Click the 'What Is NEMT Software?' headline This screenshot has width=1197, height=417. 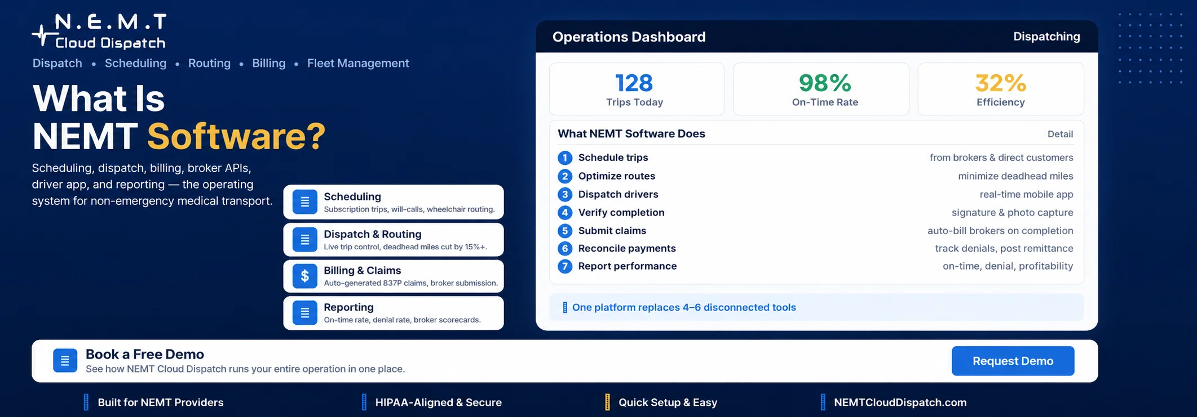(179, 117)
